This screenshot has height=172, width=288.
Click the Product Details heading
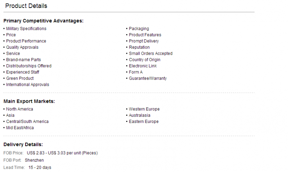coord(26,6)
